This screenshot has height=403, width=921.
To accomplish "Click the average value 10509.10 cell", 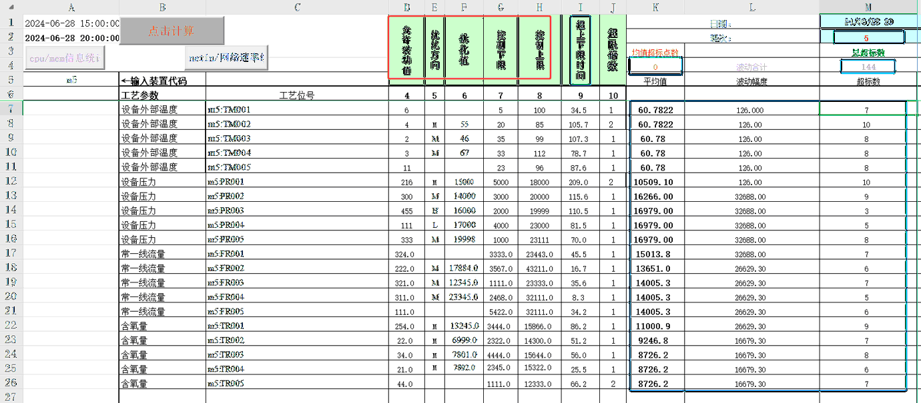I will click(x=655, y=182).
